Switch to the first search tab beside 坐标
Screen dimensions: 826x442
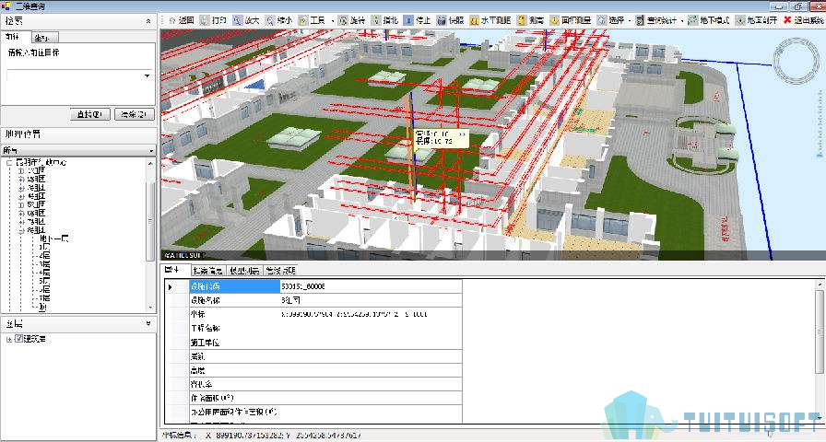click(x=16, y=36)
